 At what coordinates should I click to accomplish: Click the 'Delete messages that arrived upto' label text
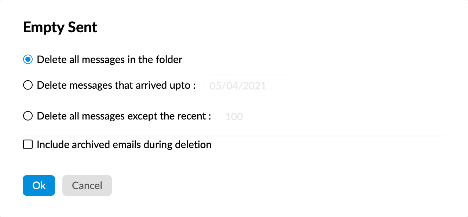click(116, 85)
